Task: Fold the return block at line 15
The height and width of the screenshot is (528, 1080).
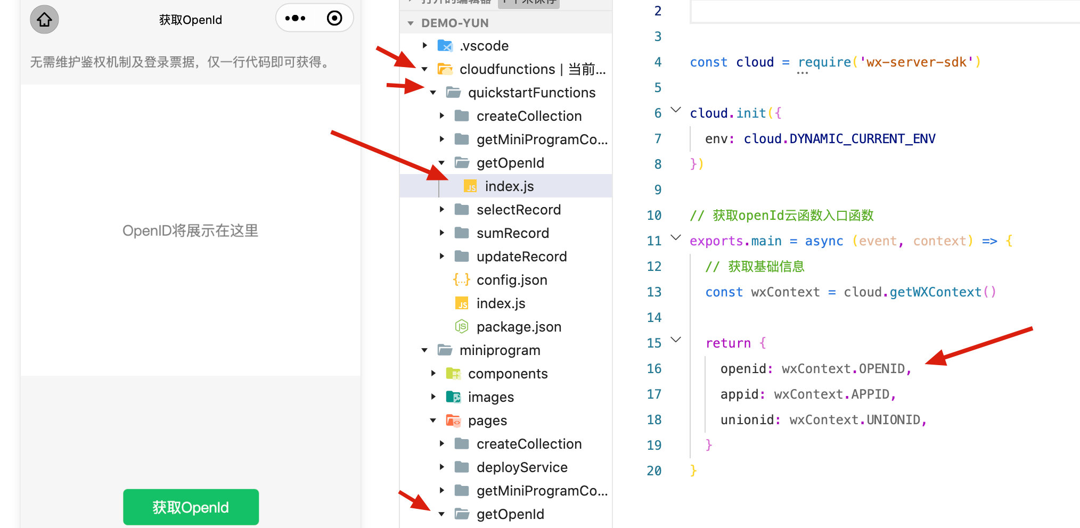Action: tap(675, 340)
